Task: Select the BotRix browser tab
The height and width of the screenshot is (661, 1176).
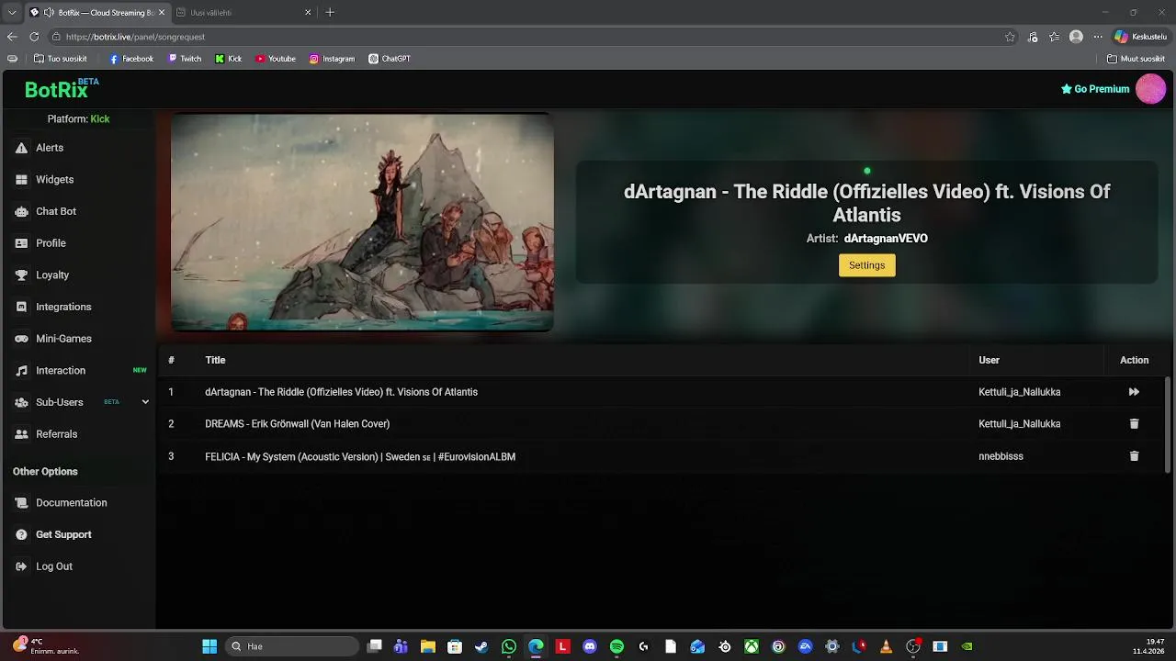Action: pyautogui.click(x=96, y=13)
